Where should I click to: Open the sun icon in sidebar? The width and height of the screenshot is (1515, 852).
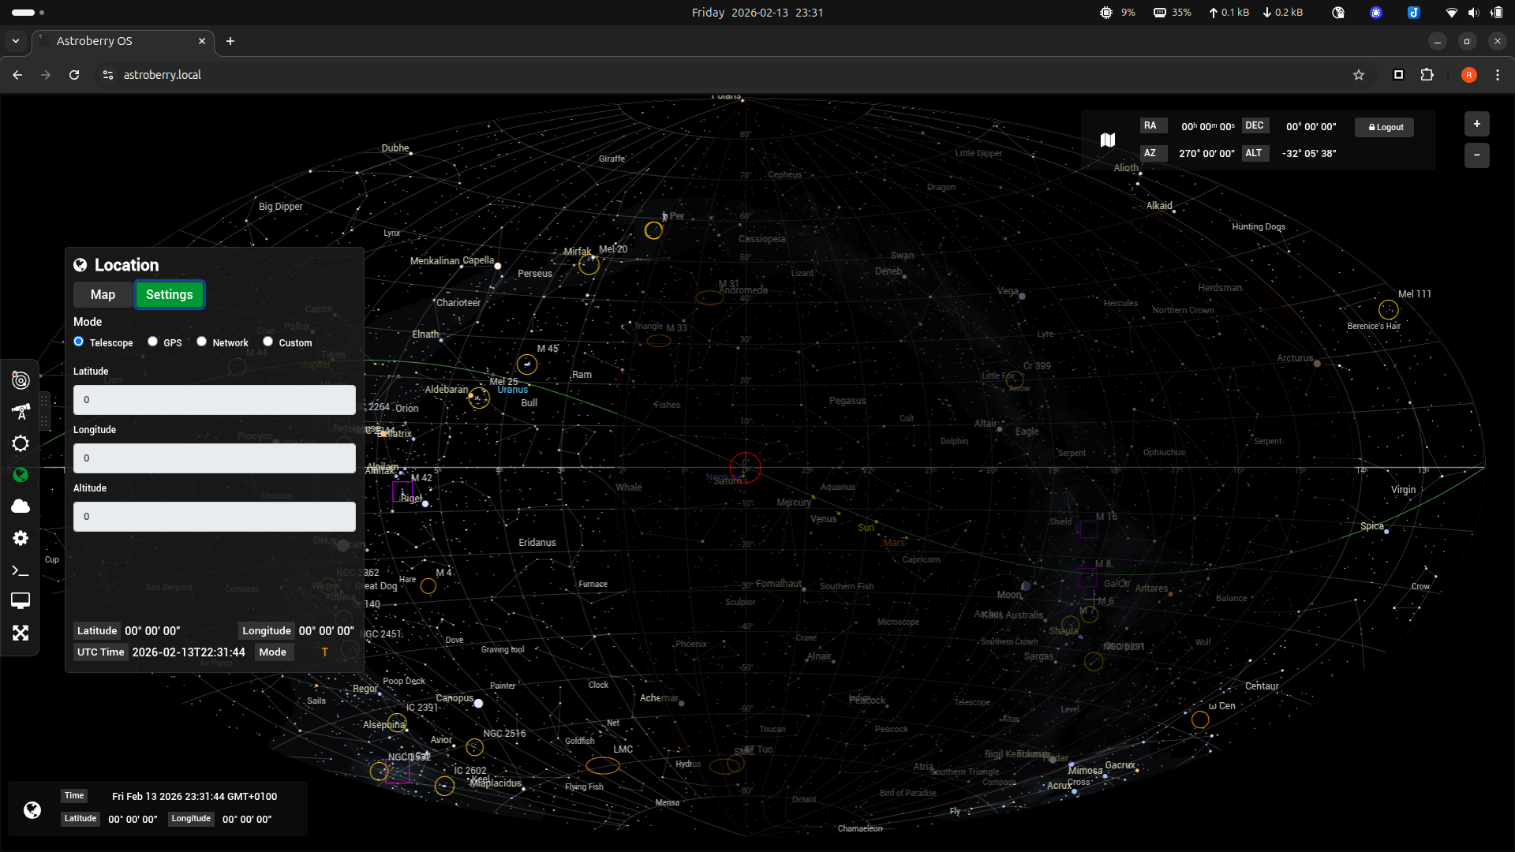21,443
